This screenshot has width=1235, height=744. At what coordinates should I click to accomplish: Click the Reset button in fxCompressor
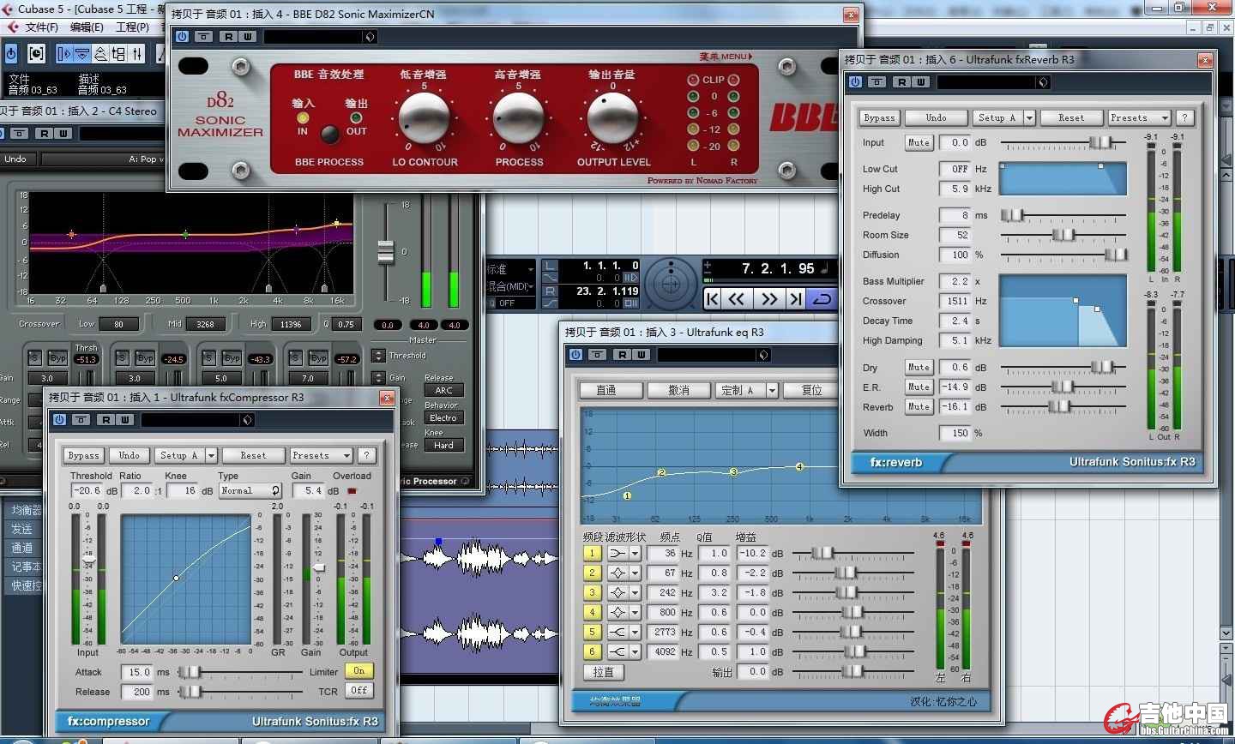(x=253, y=455)
